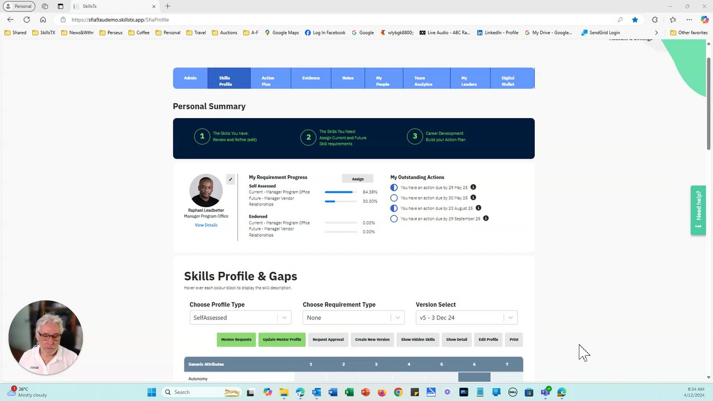
Task: Expand the Other favorites folder
Action: [x=688, y=32]
